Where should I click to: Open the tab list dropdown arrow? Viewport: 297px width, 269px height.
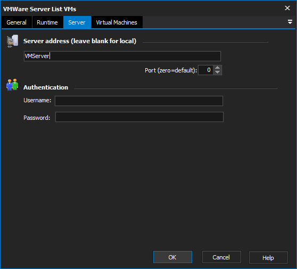[290, 22]
